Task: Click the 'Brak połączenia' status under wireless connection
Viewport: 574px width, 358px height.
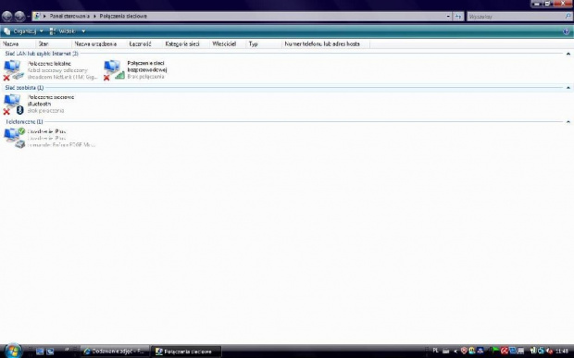Action: coord(145,77)
